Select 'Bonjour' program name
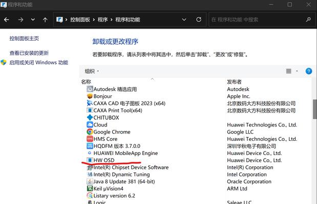This screenshot has height=204, width=317. [103, 96]
